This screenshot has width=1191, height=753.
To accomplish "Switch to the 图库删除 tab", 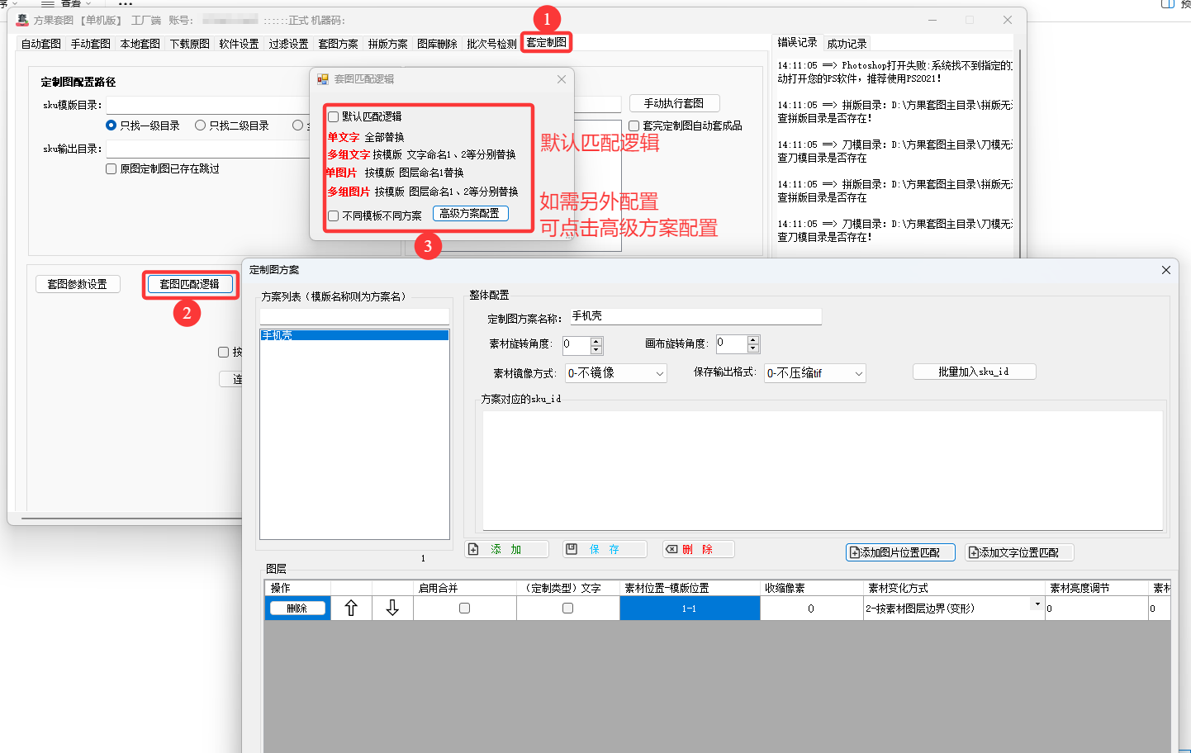I will 437,44.
